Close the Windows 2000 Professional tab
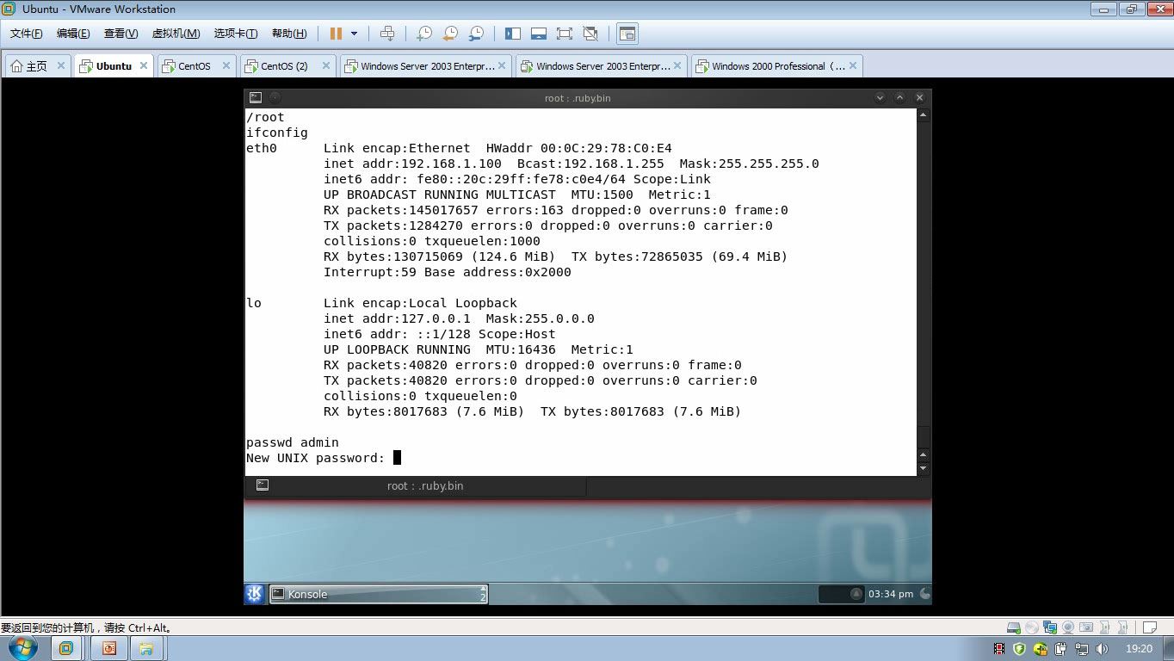This screenshot has width=1174, height=661. click(x=853, y=65)
